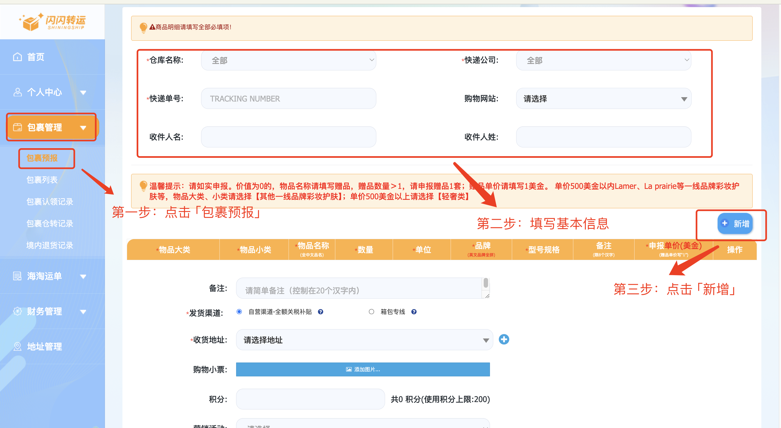Viewport: 781px width, 428px height.
Task: Open 包裹认领记录 in the sidebar
Action: point(50,202)
